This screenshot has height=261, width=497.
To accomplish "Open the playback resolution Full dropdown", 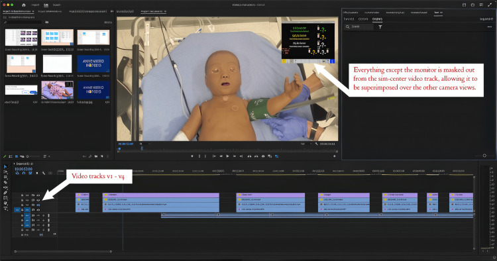I will pos(305,144).
